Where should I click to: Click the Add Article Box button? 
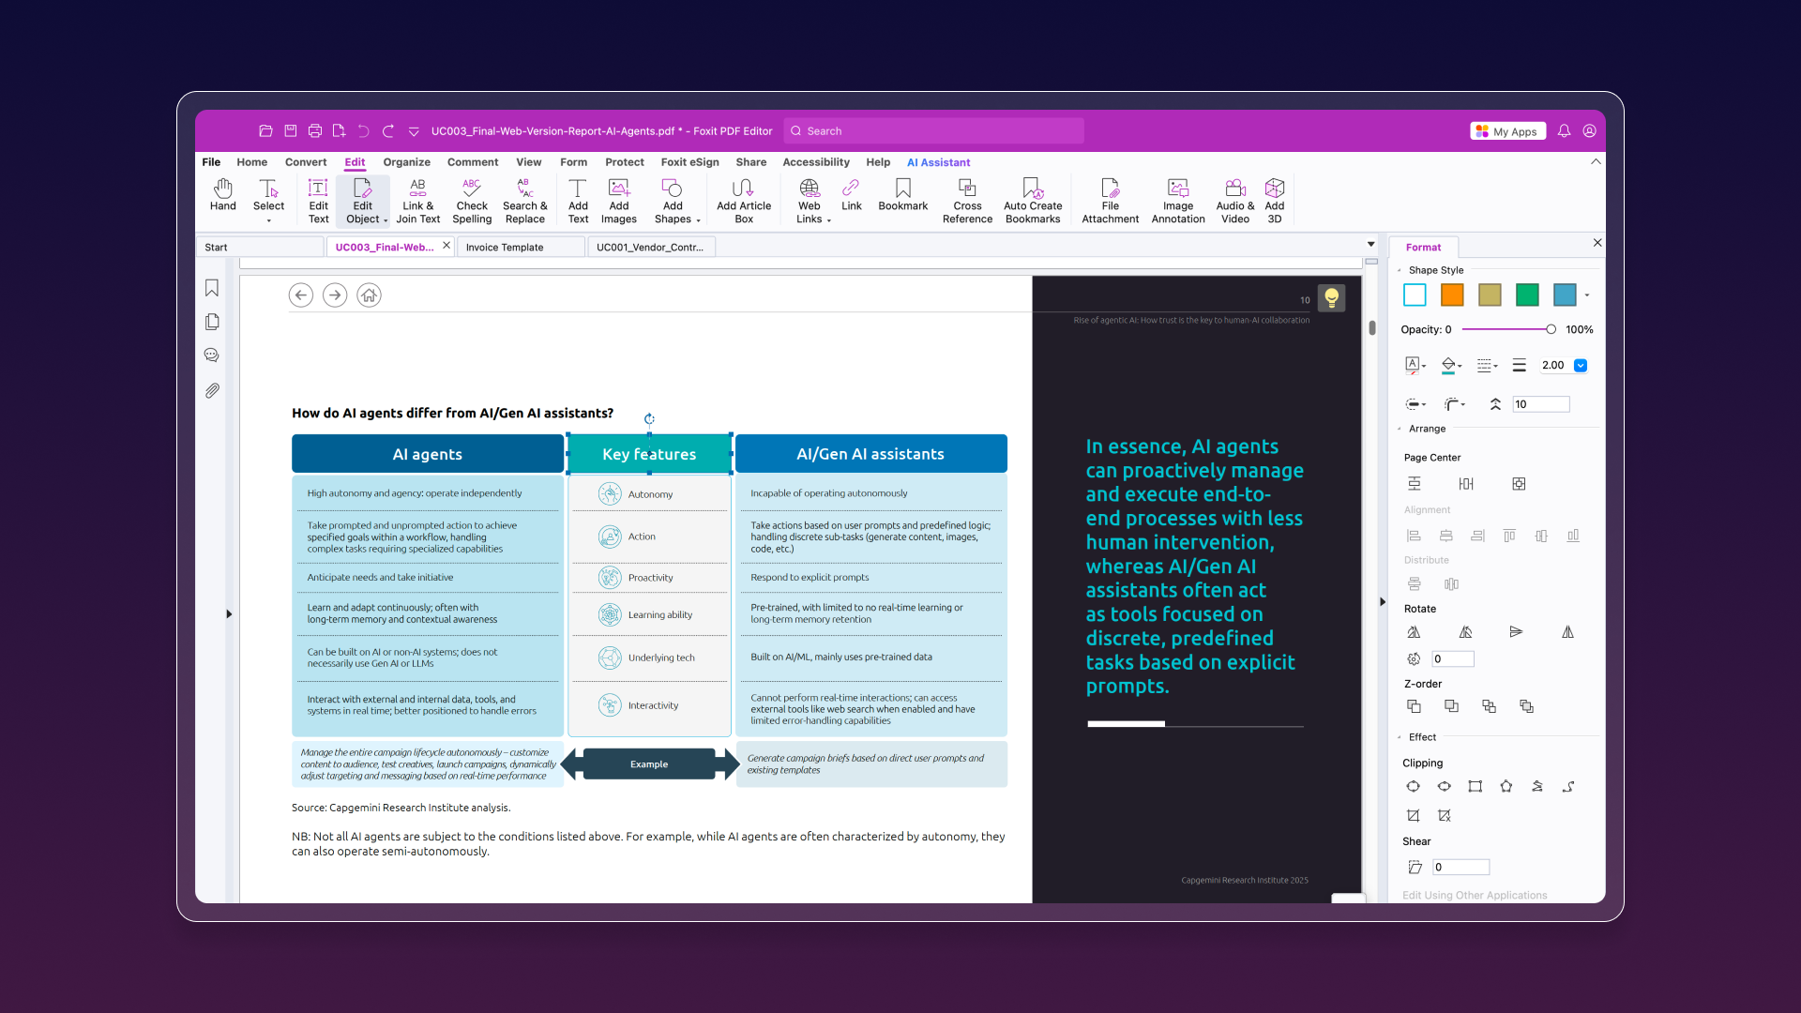tap(742, 198)
